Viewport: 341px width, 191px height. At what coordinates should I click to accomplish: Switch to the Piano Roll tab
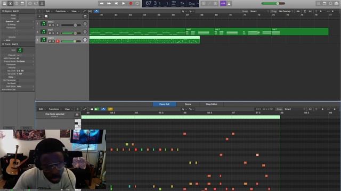[164, 104]
